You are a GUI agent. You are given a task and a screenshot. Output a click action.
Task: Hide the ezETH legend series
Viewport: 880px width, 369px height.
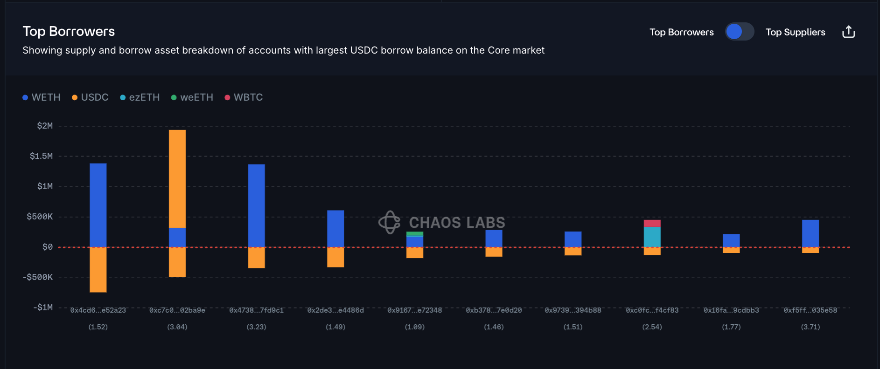(140, 97)
